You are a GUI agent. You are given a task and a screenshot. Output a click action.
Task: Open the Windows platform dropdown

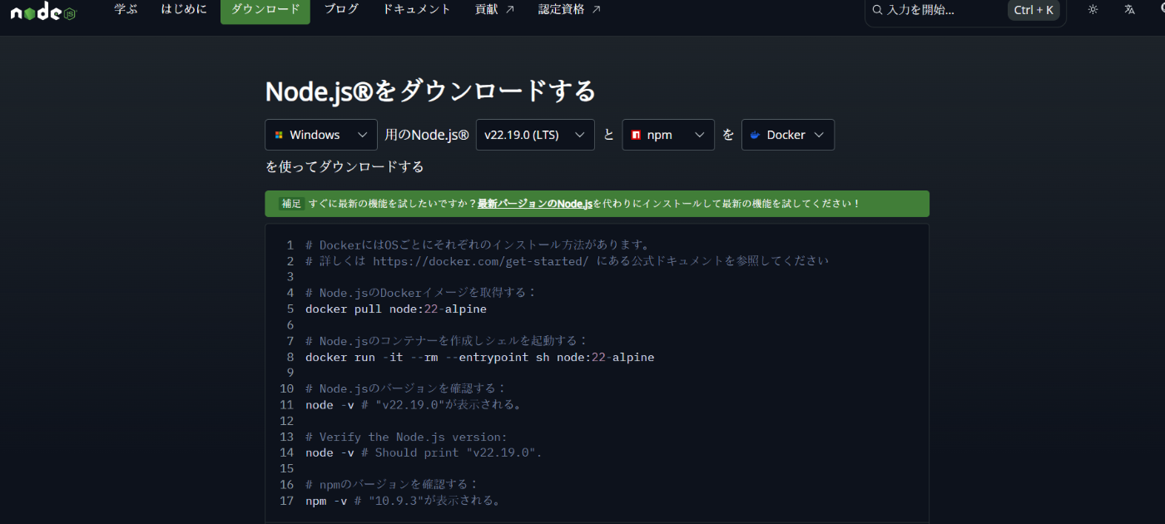pyautogui.click(x=321, y=135)
